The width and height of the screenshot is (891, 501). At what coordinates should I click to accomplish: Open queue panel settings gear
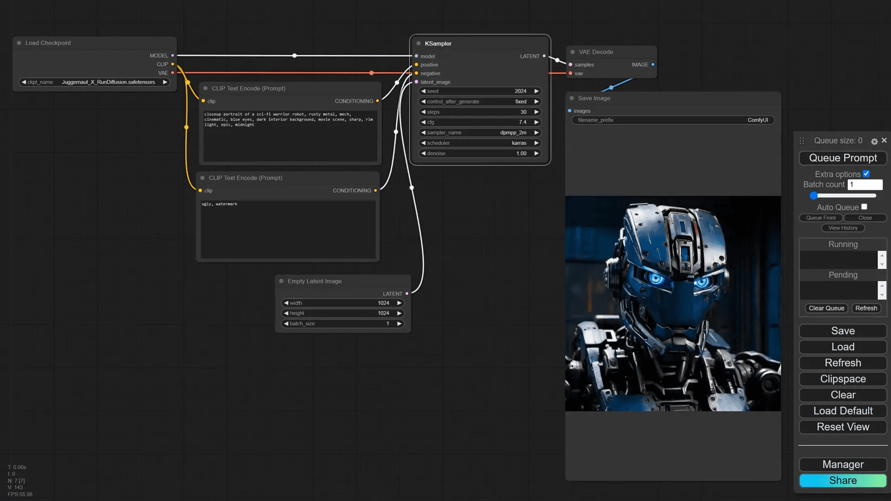point(874,141)
